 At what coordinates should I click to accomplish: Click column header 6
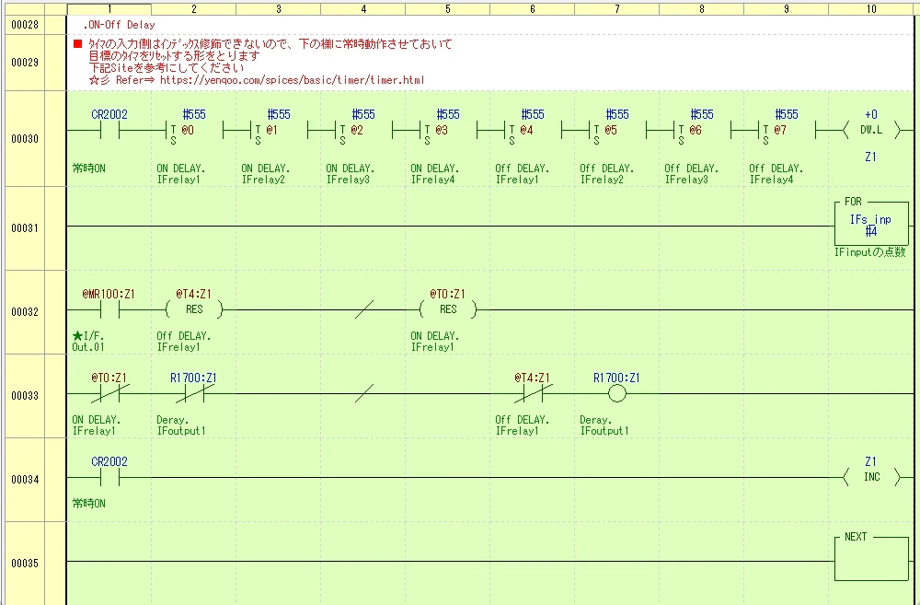[532, 9]
